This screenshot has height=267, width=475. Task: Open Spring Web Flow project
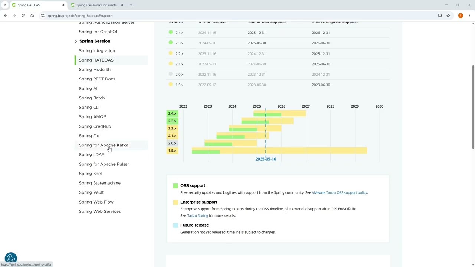96,202
